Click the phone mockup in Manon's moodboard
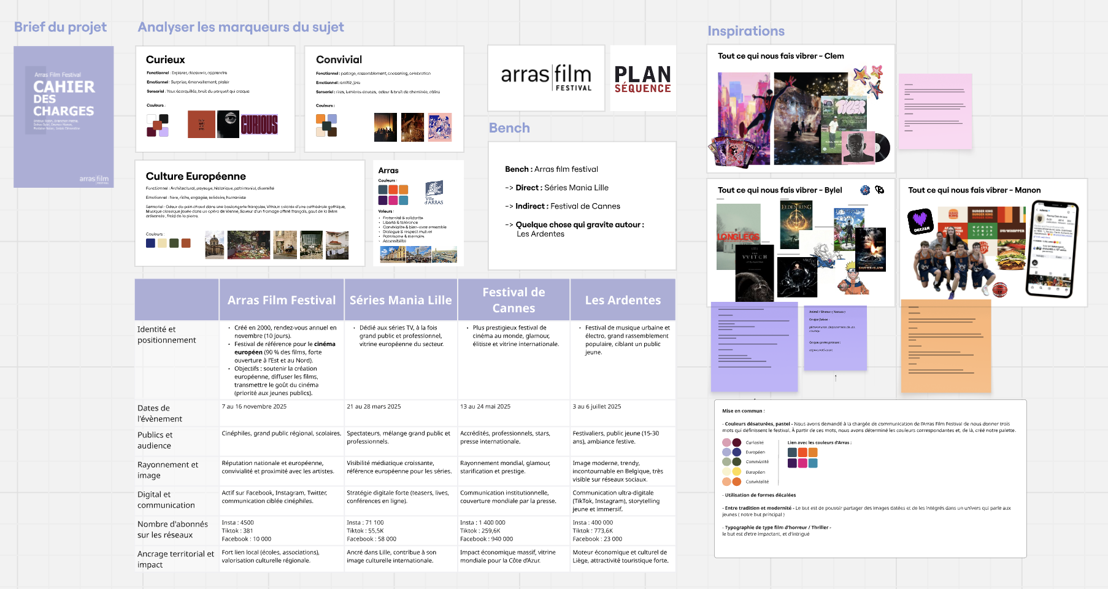 tap(1052, 249)
